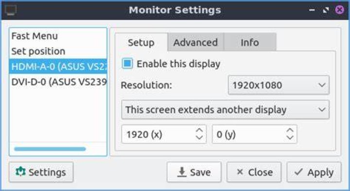The height and width of the screenshot is (191, 350).
Task: Choose Fast Menu in the sidebar list
Action: click(x=58, y=36)
